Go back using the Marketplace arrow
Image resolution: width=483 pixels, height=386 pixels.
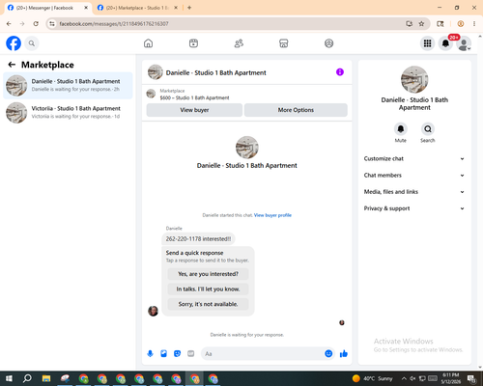(12, 65)
